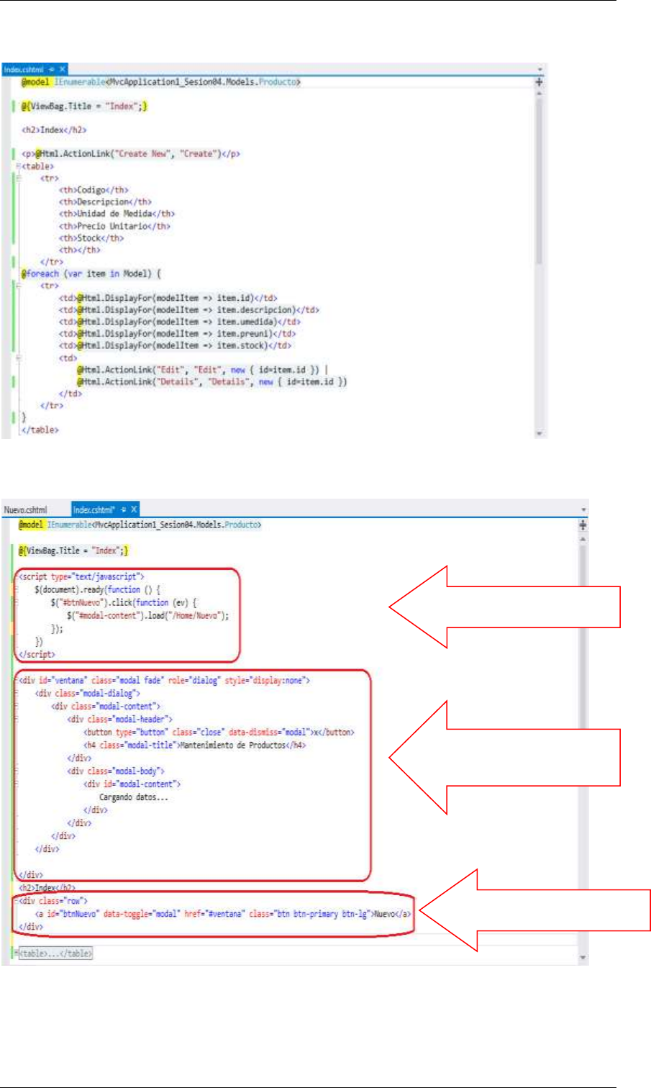Click the DisplayFor item.umedida line

(x=180, y=322)
